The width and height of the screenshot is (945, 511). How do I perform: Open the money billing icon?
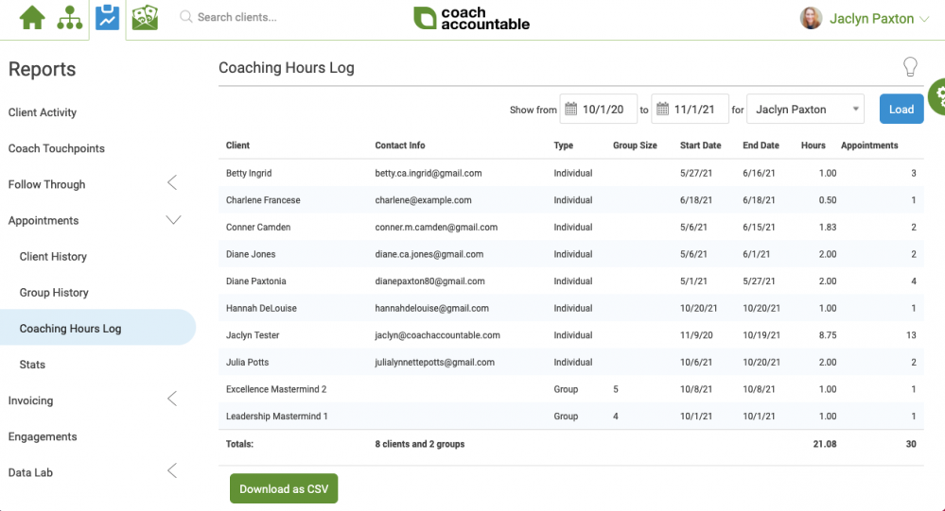tap(146, 18)
